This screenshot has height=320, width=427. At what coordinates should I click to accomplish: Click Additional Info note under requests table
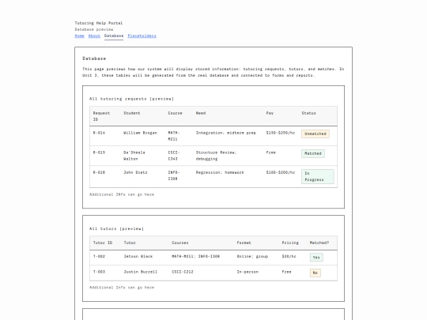pos(122,194)
